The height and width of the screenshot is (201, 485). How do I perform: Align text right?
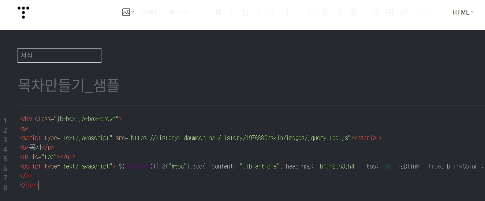[339, 12]
